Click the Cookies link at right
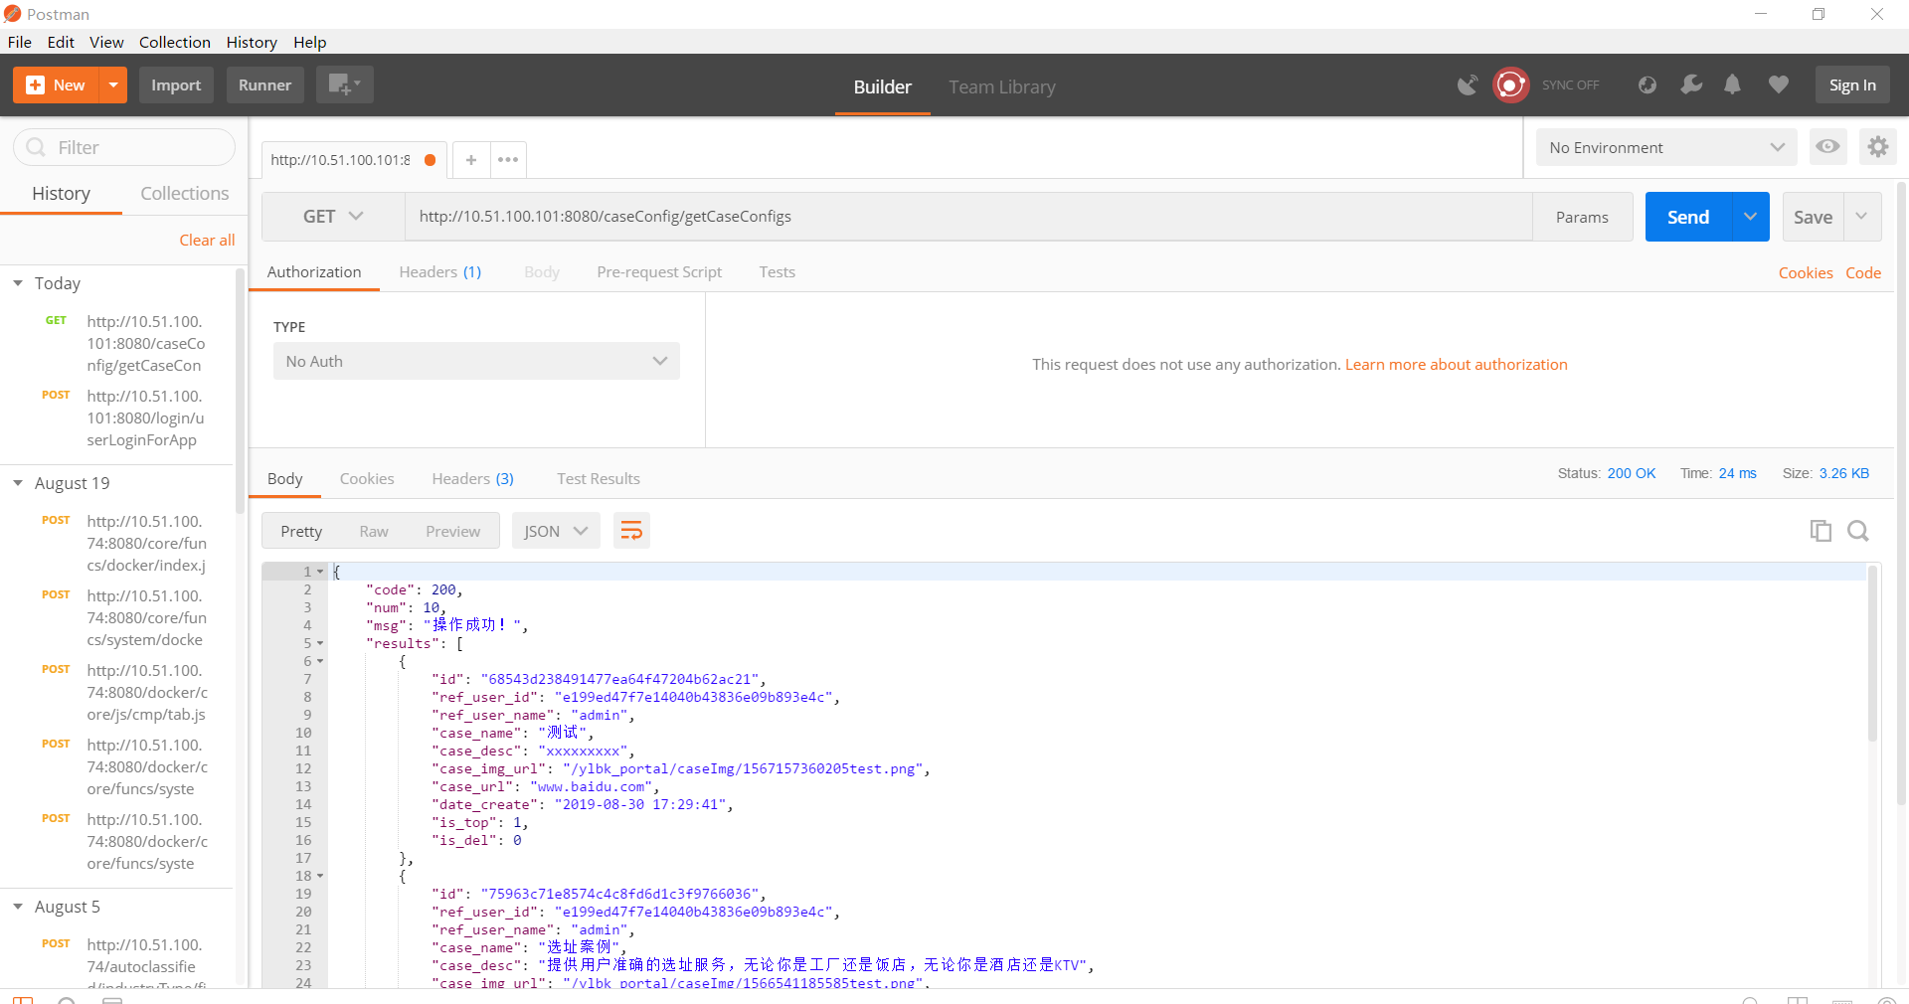The width and height of the screenshot is (1909, 1004). tap(1806, 272)
